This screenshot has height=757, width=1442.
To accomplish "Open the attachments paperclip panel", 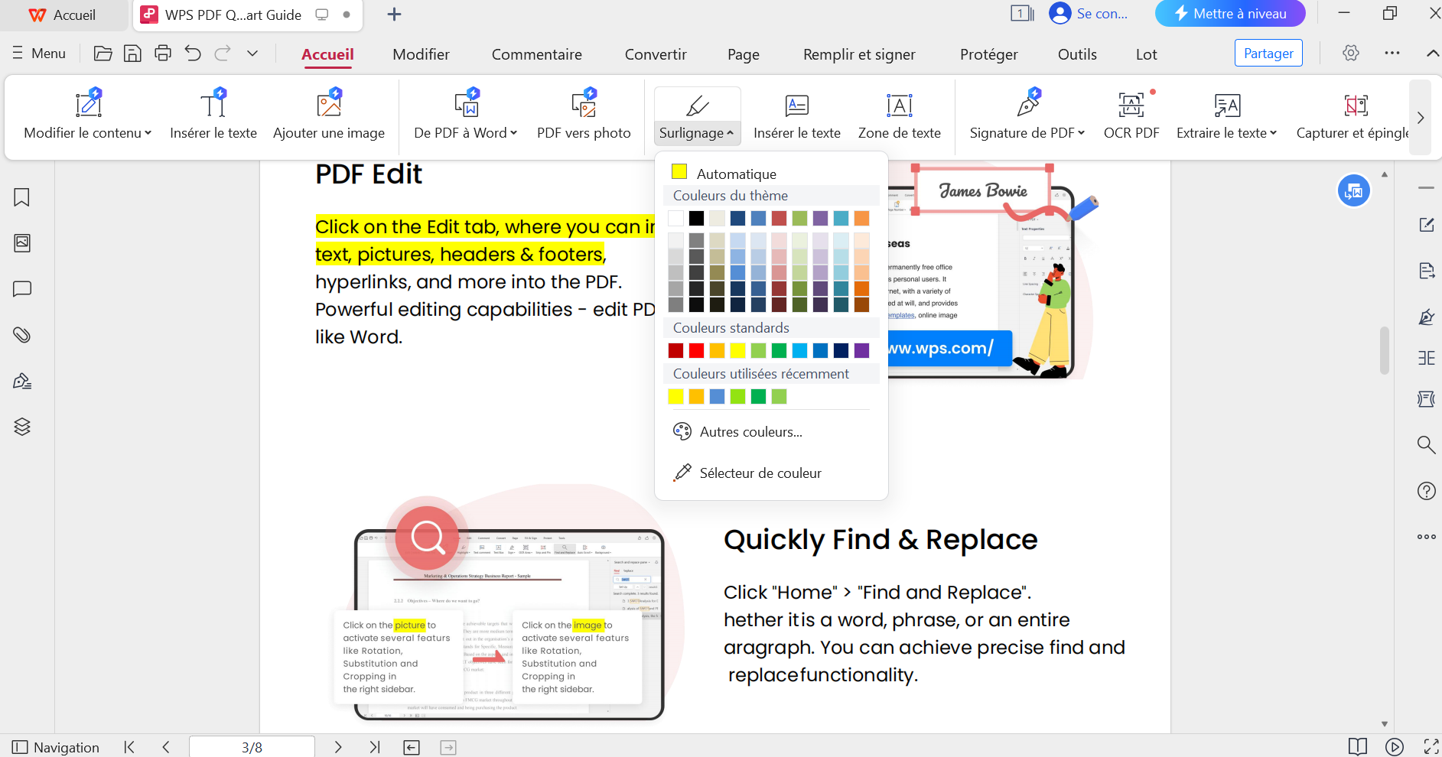I will [x=22, y=335].
